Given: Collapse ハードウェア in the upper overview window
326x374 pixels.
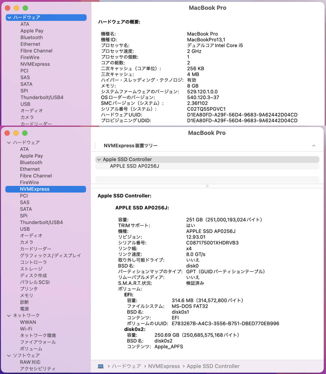Looking at the screenshot, I should coord(9,17).
